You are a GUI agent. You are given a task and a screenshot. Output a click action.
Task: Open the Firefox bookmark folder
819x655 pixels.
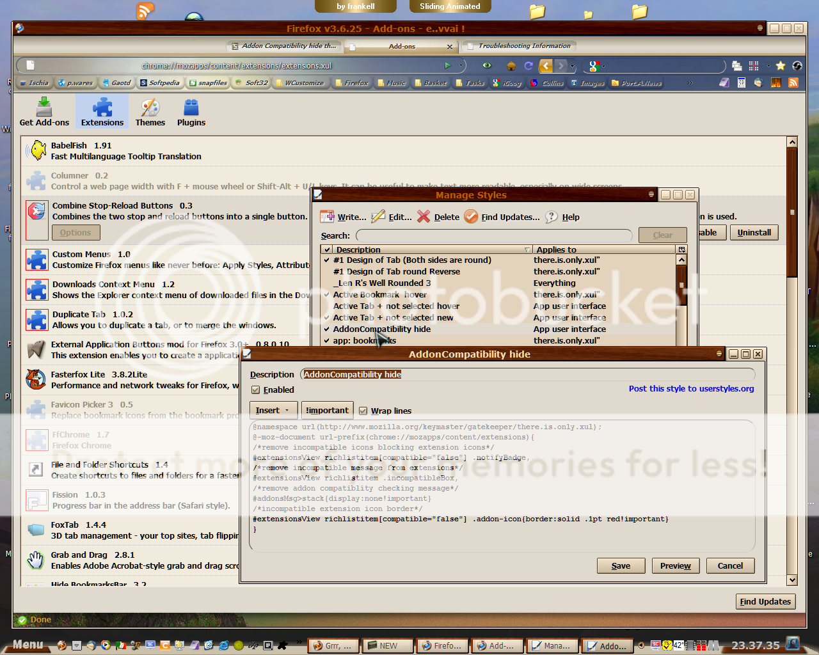(352, 83)
